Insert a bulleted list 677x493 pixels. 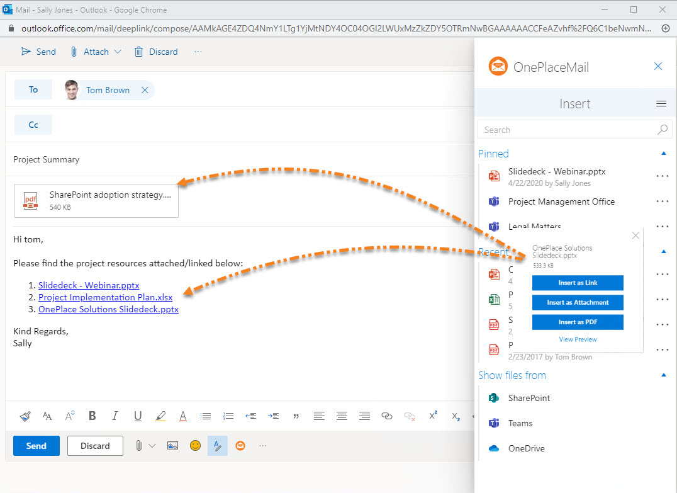206,416
